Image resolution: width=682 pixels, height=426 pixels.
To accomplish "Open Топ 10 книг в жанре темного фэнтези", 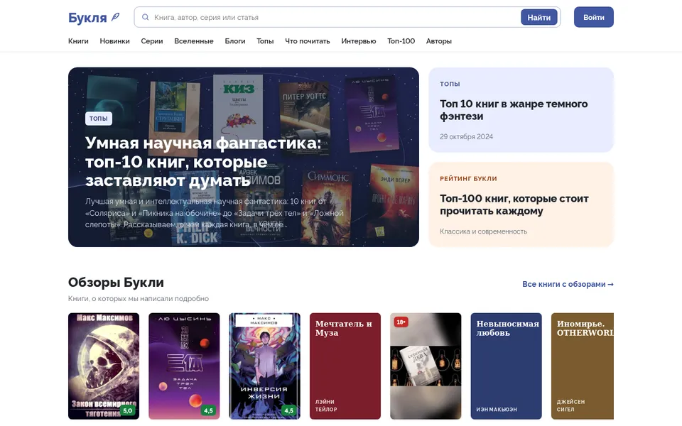I will click(514, 110).
